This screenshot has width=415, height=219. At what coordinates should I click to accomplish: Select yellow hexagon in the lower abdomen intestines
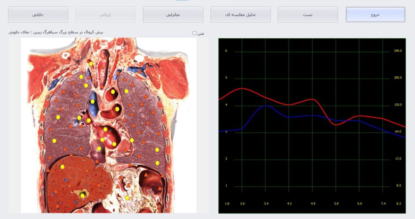(127, 198)
